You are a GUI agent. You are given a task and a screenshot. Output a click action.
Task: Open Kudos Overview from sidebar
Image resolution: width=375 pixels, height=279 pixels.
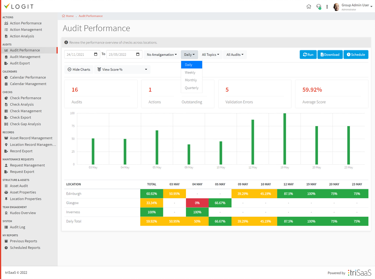pos(23,213)
